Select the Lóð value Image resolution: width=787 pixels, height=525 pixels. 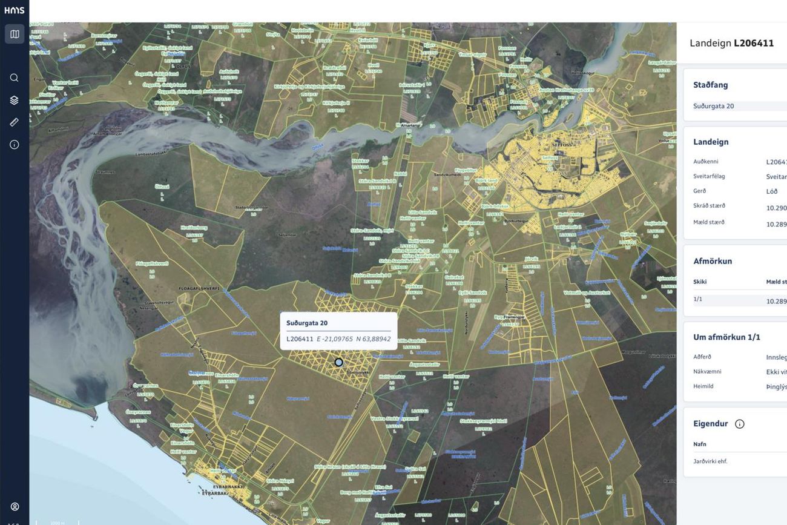[x=772, y=191]
